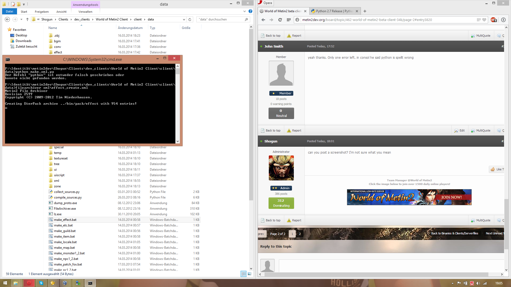The height and width of the screenshot is (287, 511).
Task: Switch Explorer to details view
Action: pos(244,274)
